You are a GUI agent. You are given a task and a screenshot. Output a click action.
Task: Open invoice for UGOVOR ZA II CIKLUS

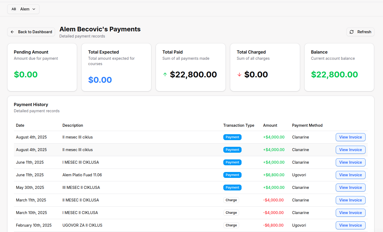(x=350, y=225)
